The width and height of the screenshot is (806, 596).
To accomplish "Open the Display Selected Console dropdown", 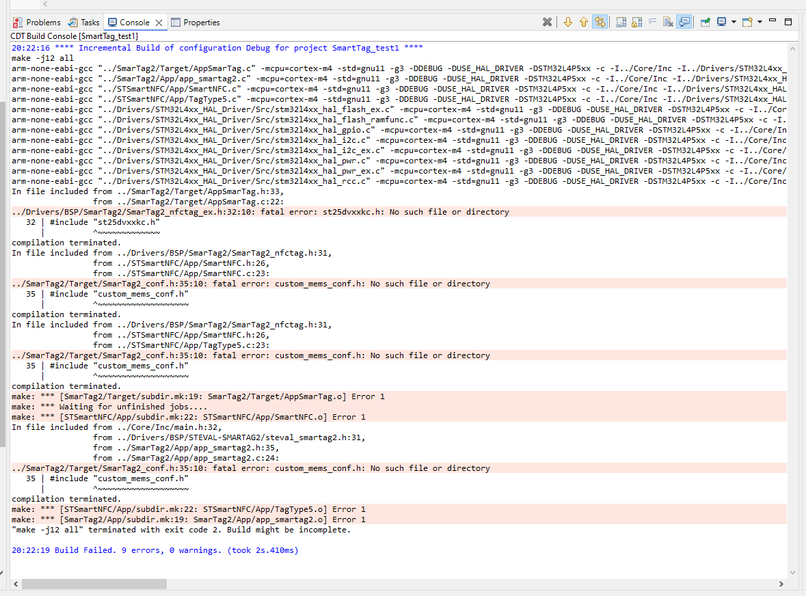I will [x=734, y=22].
